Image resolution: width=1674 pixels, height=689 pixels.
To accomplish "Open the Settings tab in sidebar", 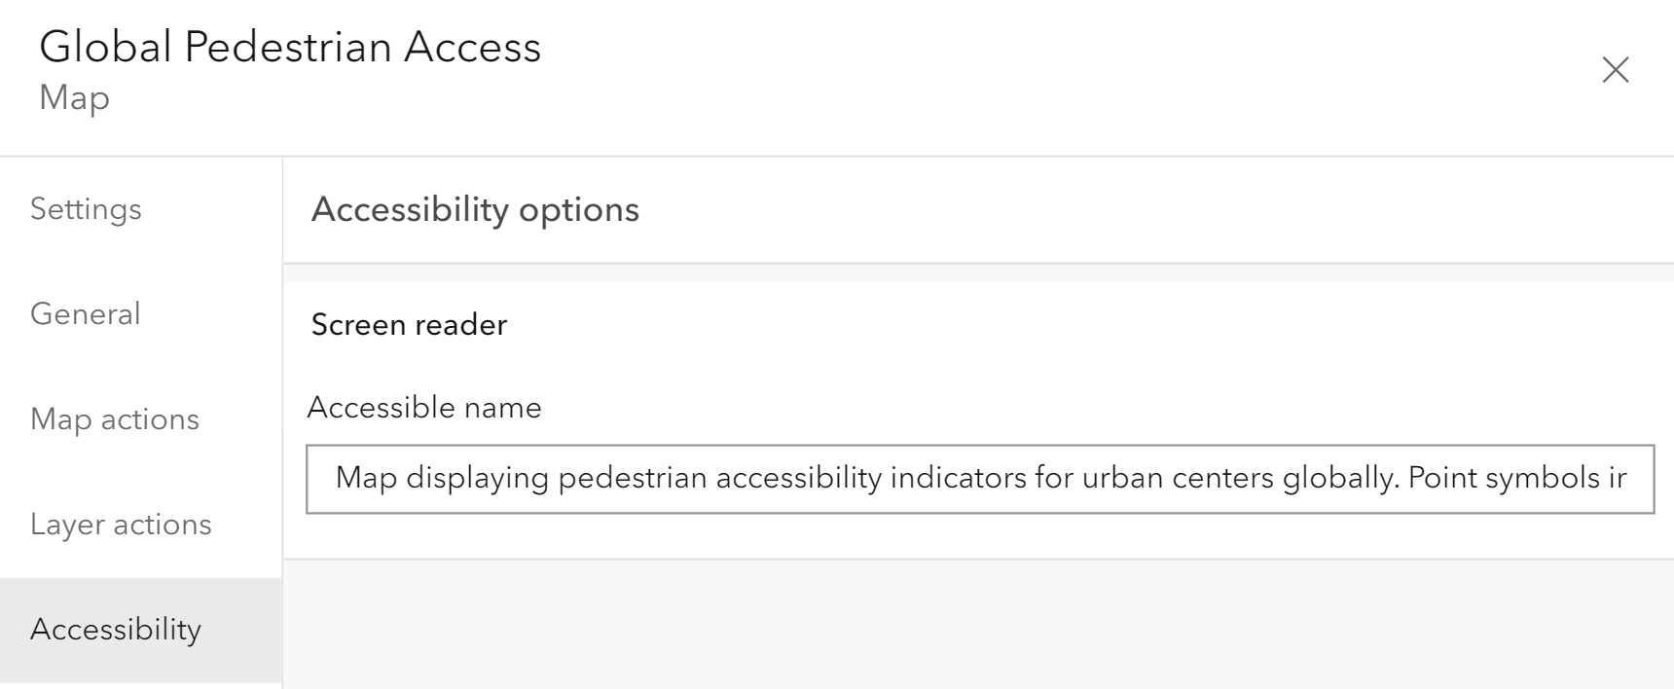I will click(x=86, y=209).
